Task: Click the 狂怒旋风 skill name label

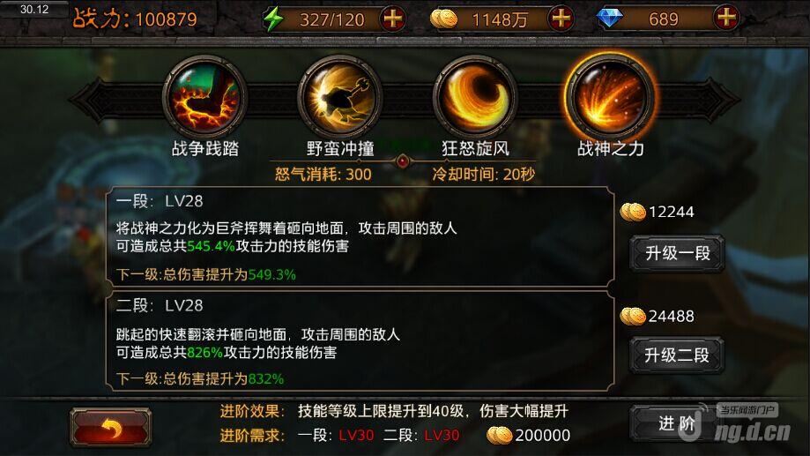Action: click(475, 149)
